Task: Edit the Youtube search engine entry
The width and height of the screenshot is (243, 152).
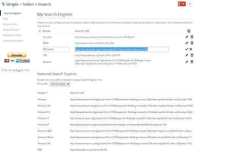Action: [186, 37]
